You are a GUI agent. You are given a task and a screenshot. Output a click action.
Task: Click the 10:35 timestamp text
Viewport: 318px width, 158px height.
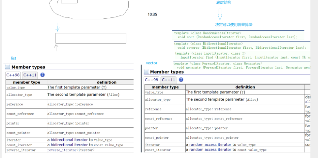pyautogui.click(x=152, y=14)
